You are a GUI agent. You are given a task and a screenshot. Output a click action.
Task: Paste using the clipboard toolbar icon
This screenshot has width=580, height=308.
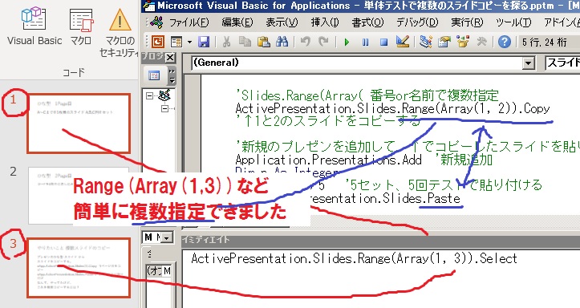[x=263, y=43]
